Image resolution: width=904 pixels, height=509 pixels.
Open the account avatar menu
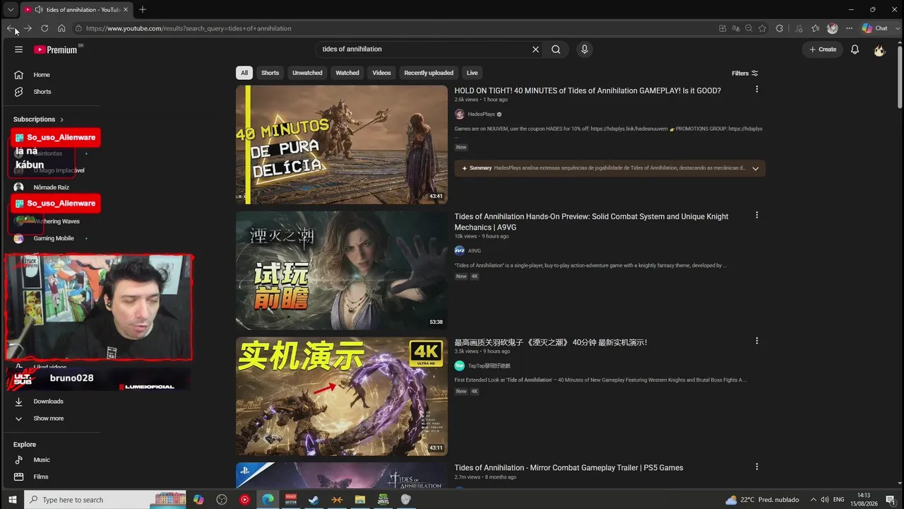click(879, 49)
